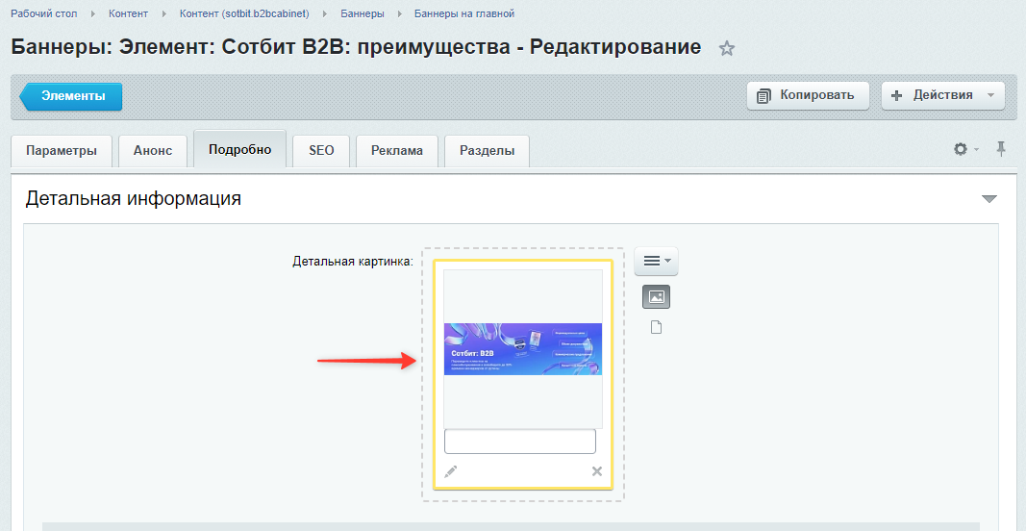Add page to favorites star icon

[727, 48]
